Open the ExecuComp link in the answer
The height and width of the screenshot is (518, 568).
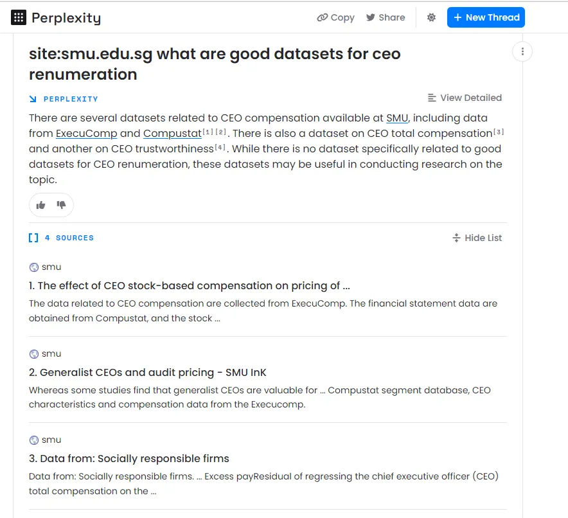click(x=87, y=133)
